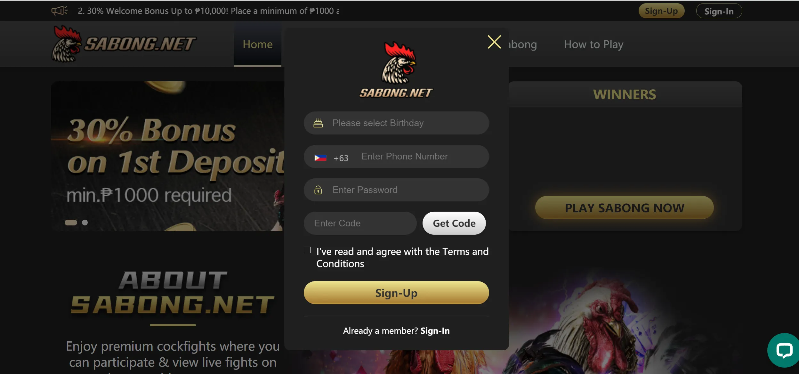Image resolution: width=799 pixels, height=374 pixels.
Task: Select the phone country code +63 dropdown
Action: tap(330, 157)
